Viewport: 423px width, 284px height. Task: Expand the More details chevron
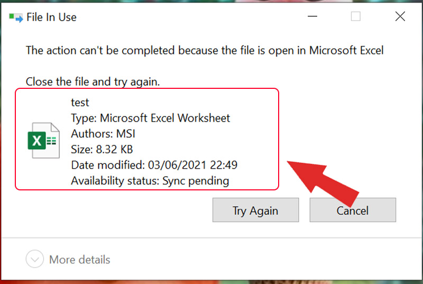click(x=35, y=260)
